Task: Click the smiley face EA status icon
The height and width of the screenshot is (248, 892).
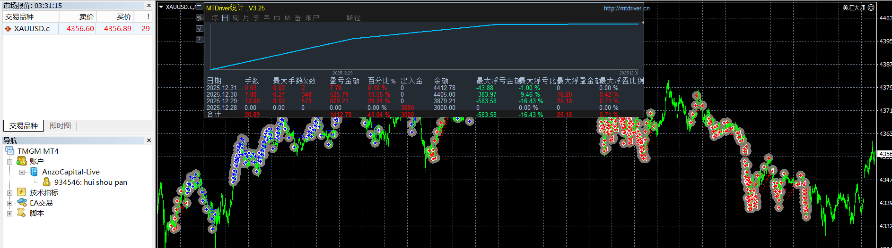Action: click(x=871, y=8)
